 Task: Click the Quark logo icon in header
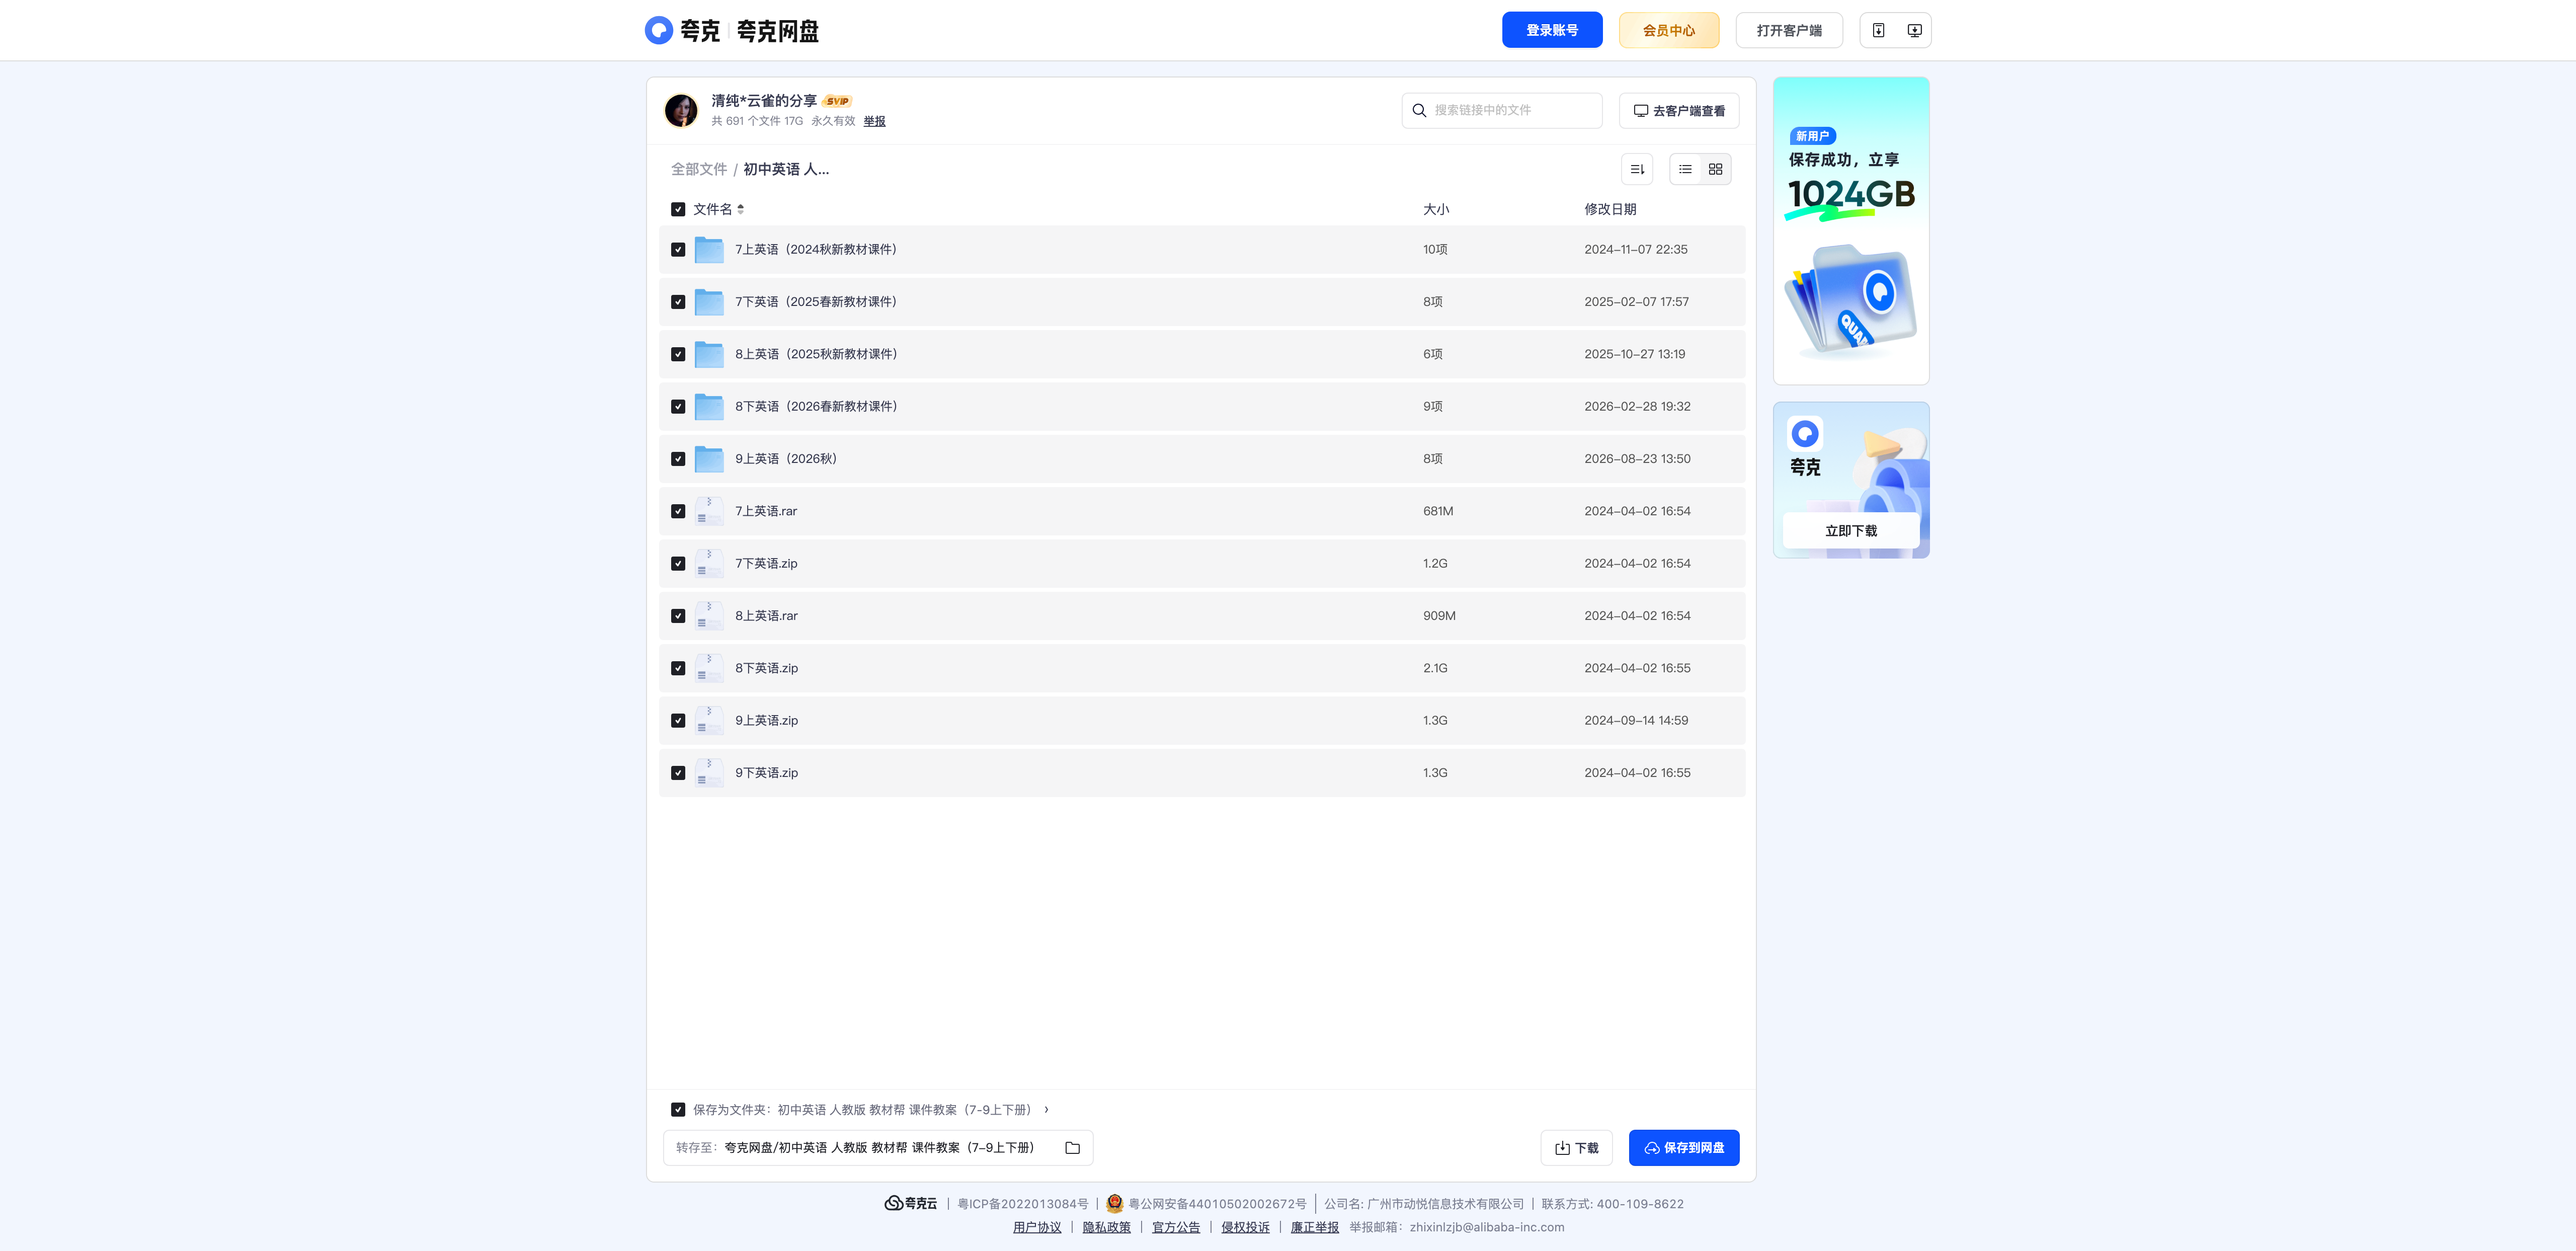[x=658, y=30]
